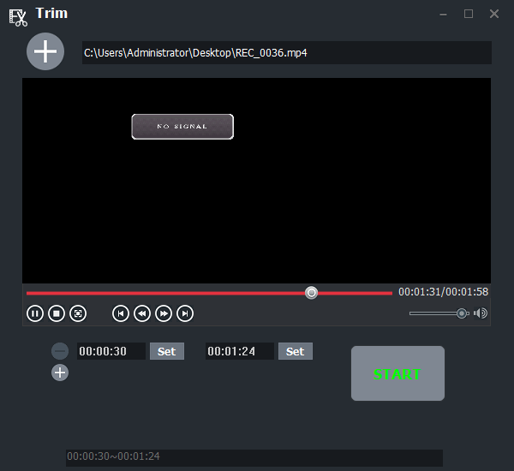This screenshot has height=471, width=514.
Task: Click the time readout 00:01:31/00:01:58
Action: coord(443,292)
